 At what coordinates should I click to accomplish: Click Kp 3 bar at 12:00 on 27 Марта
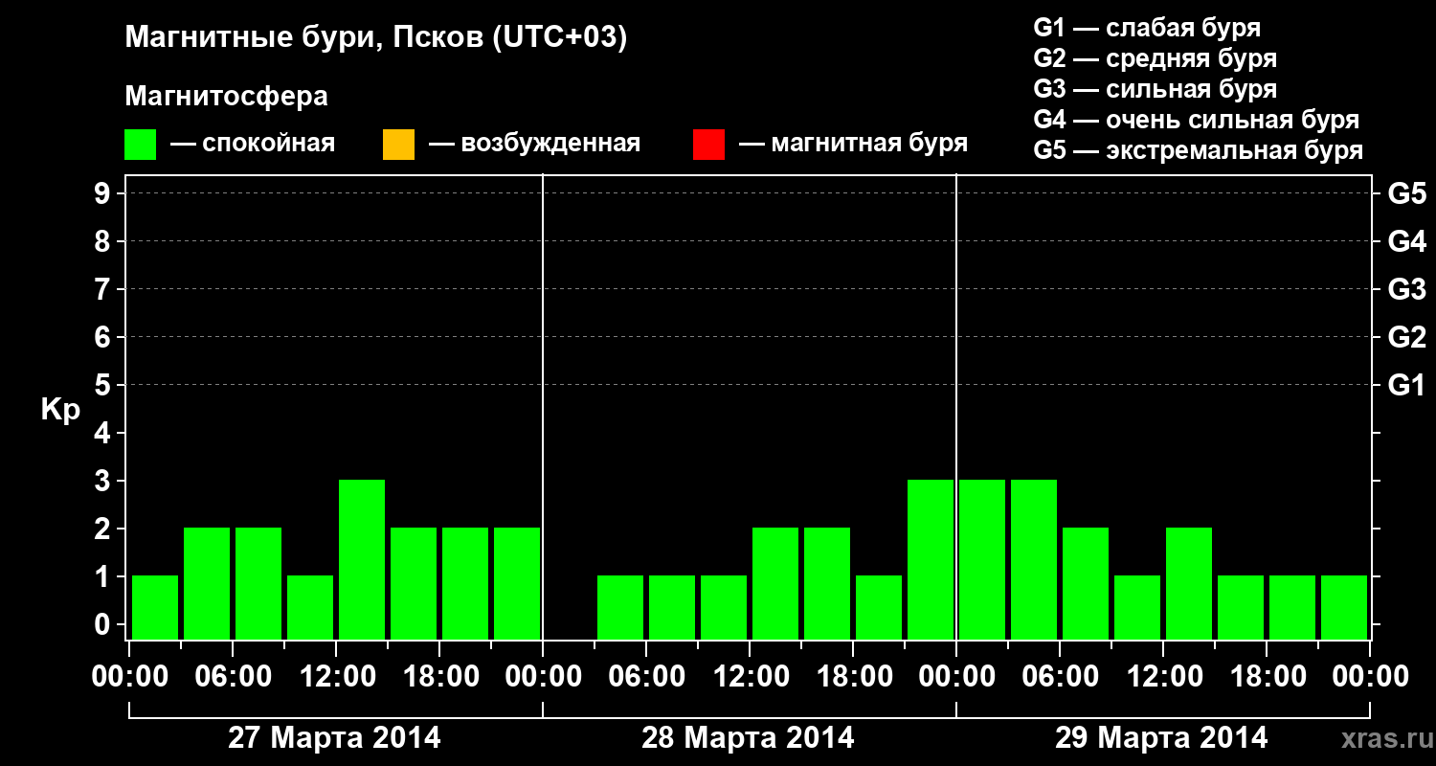(362, 559)
